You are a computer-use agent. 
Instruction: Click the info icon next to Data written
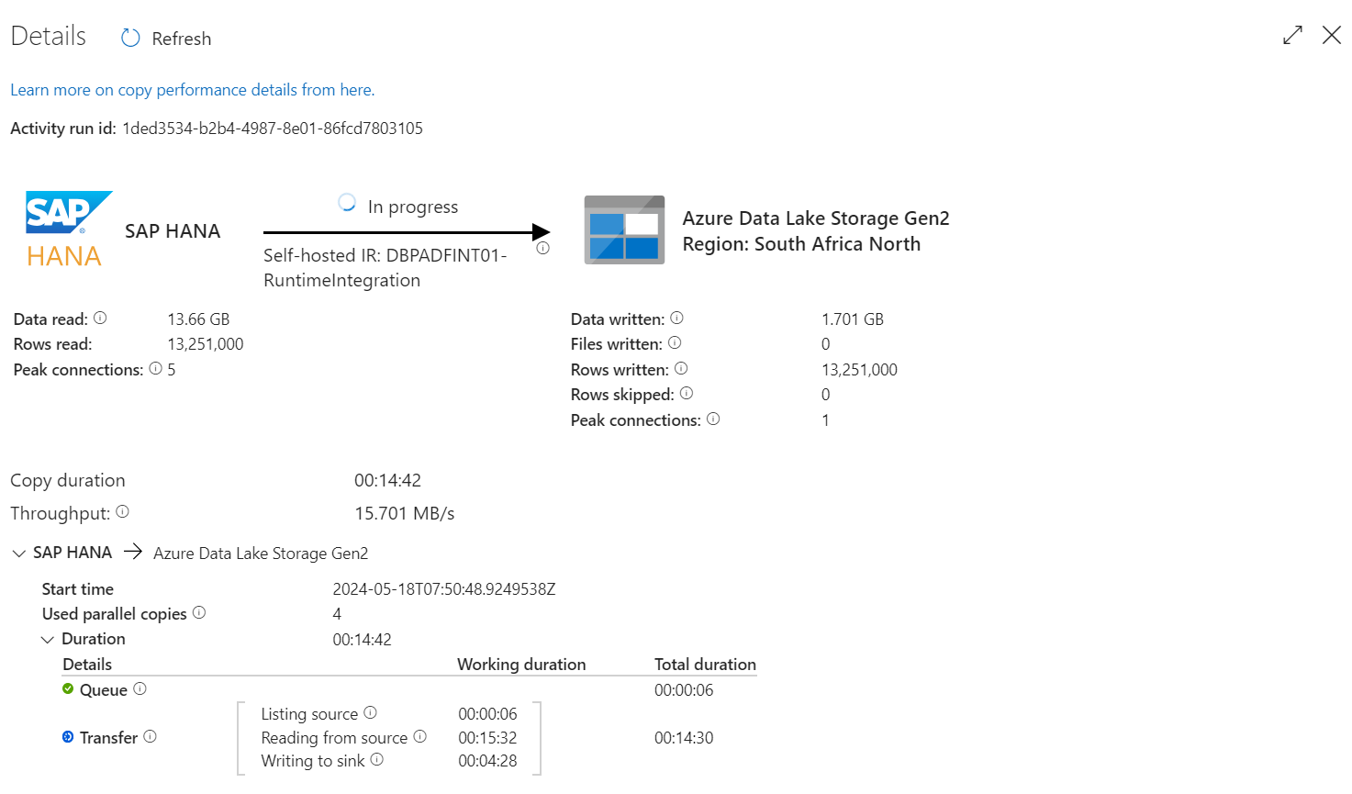pyautogui.click(x=676, y=318)
